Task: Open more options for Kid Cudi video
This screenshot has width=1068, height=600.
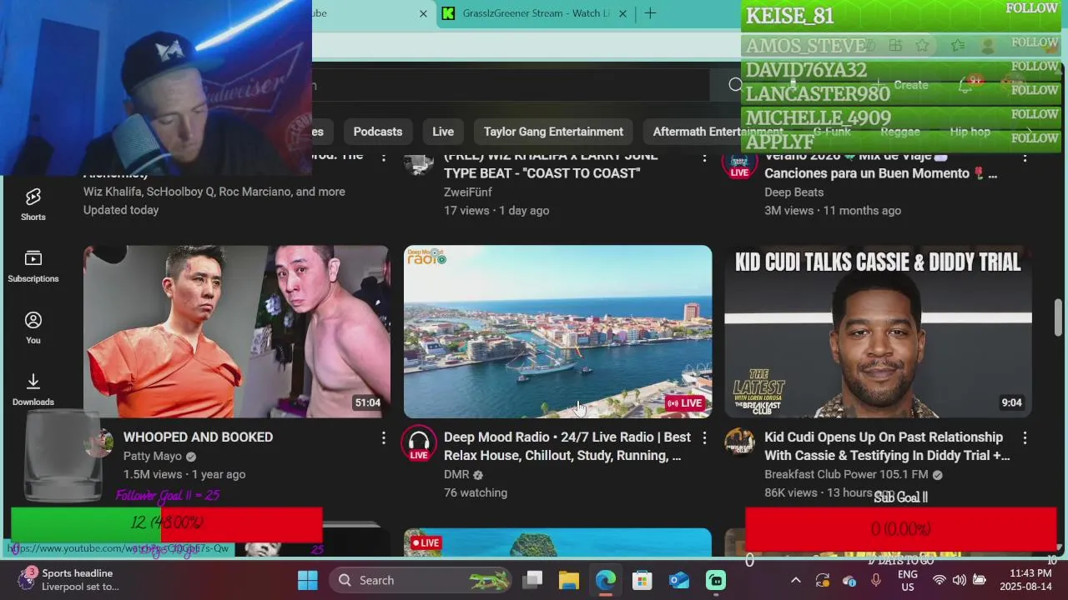Action: tap(1025, 437)
